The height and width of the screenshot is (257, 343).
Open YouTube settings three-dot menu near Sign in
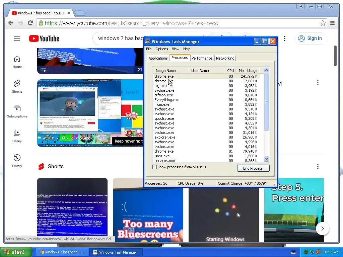pos(285,38)
